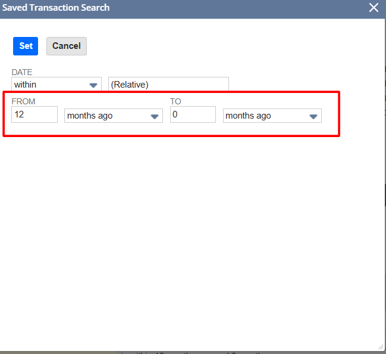Click the "within" text in DATE selector
The image size is (386, 354).
pos(26,85)
